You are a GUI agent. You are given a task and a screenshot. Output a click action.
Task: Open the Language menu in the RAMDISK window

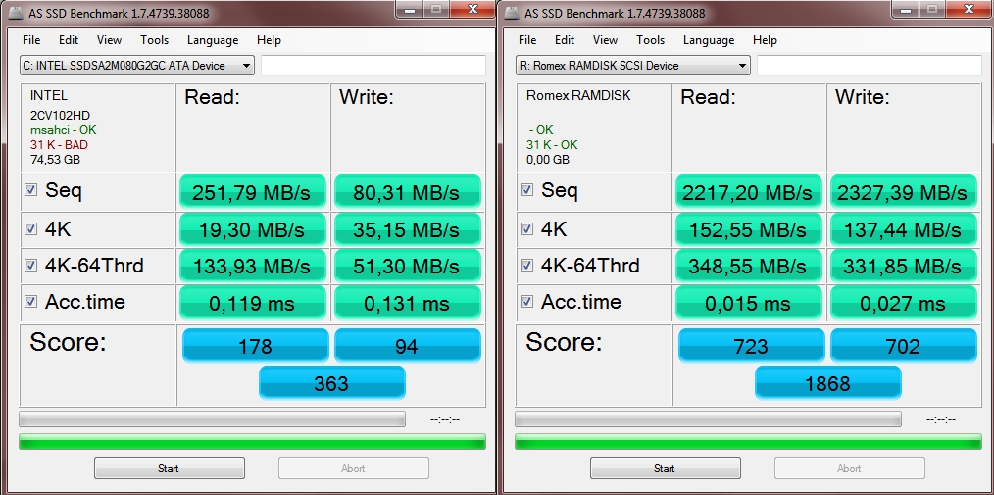(708, 40)
